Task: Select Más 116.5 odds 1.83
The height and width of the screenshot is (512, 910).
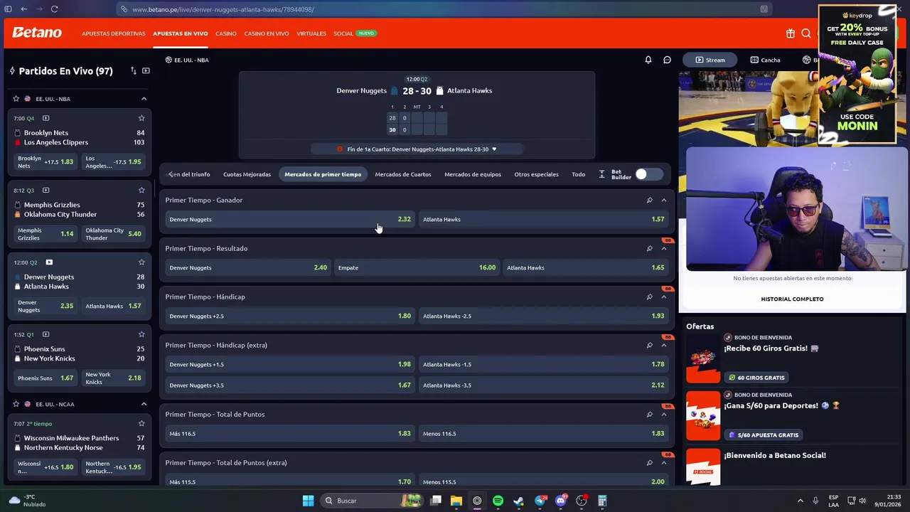Action: pyautogui.click(x=290, y=434)
